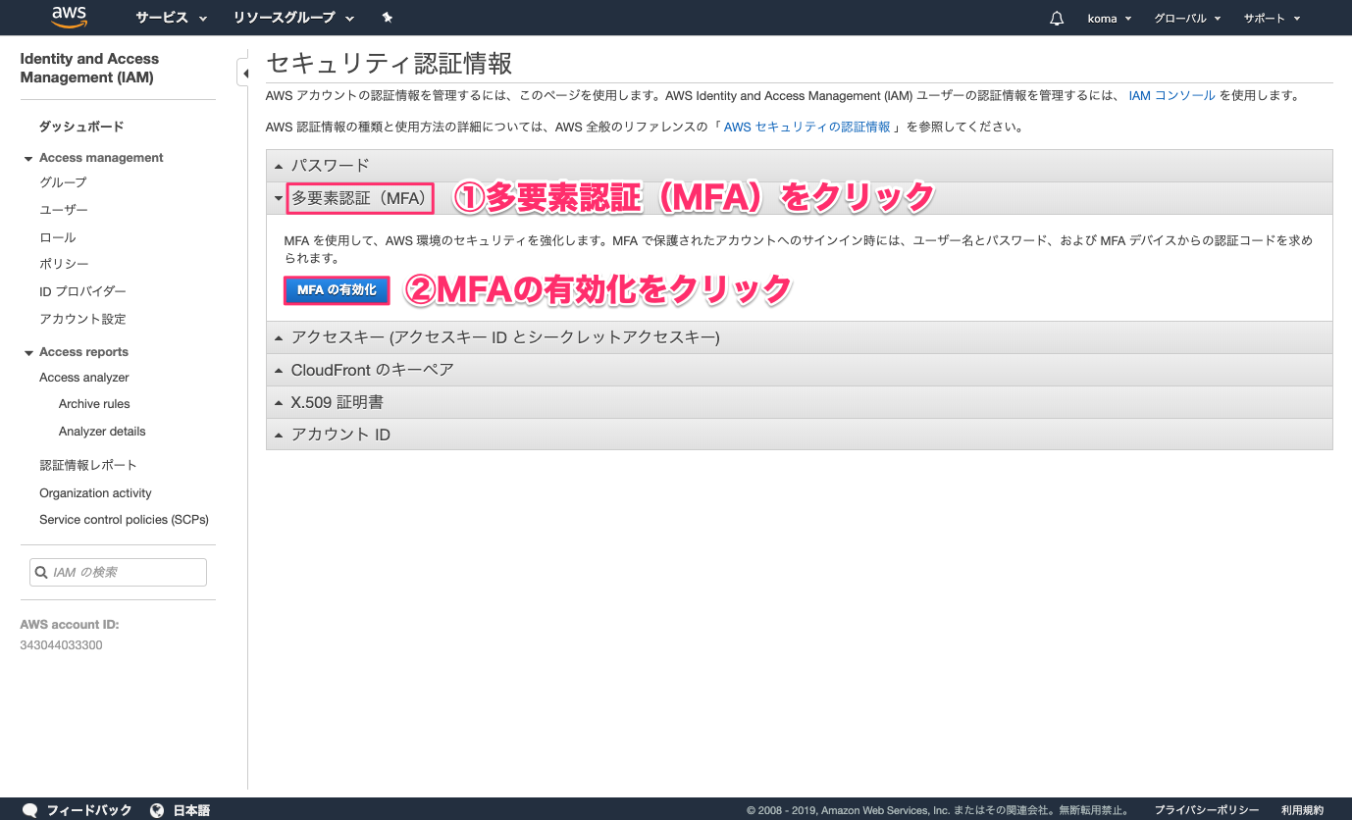Open the リソースグループ dropdown menu
The width and height of the screenshot is (1352, 820).
point(293,18)
